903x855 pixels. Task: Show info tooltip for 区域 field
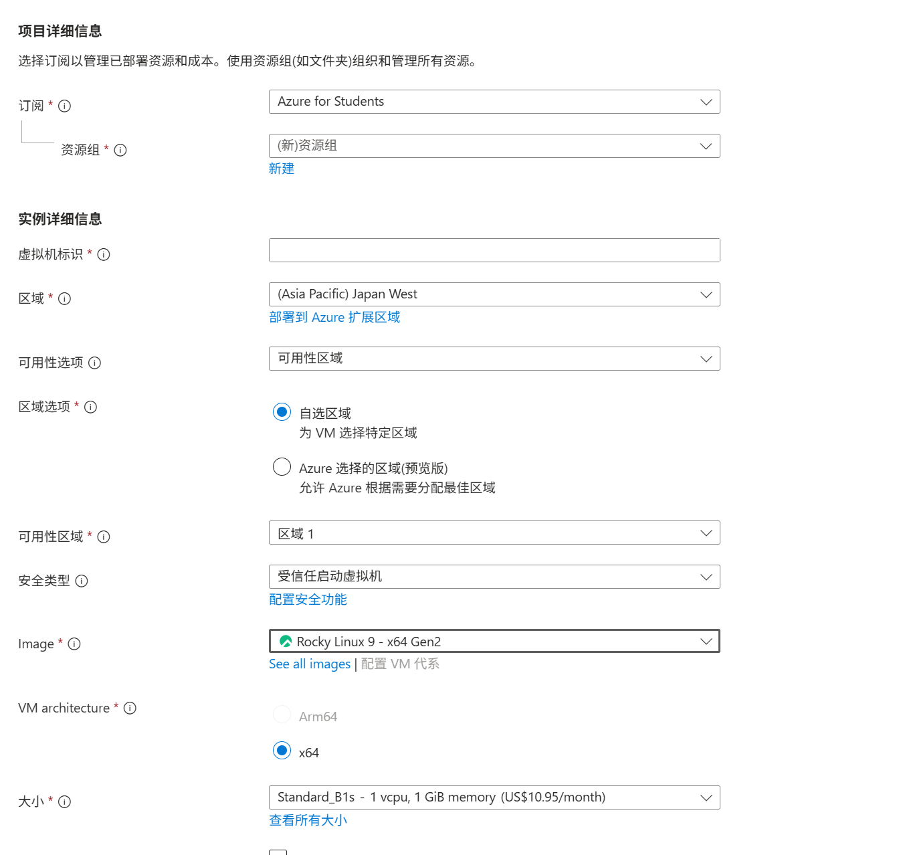pos(65,298)
